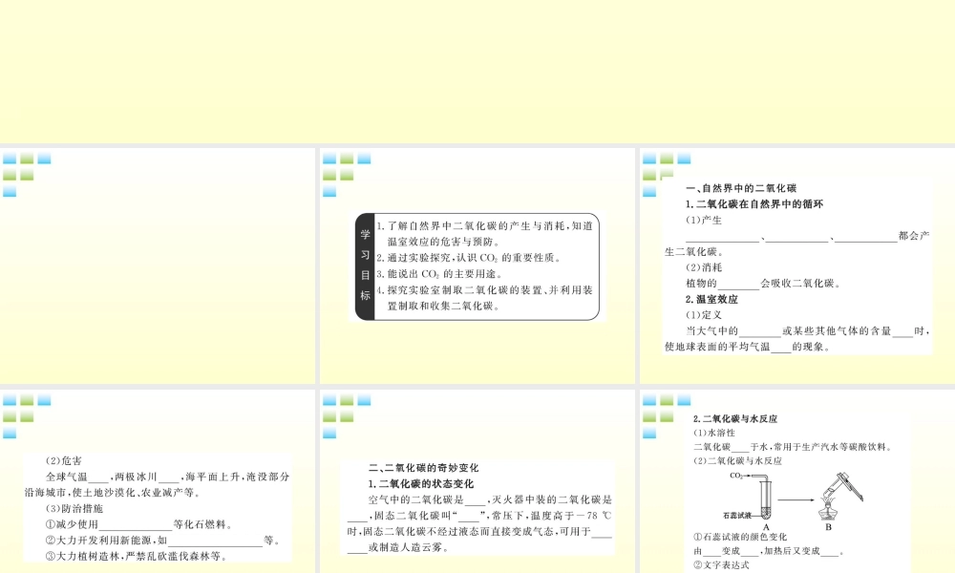Click heading 二、二氧化碳的奇妙变化

[x=423, y=468]
